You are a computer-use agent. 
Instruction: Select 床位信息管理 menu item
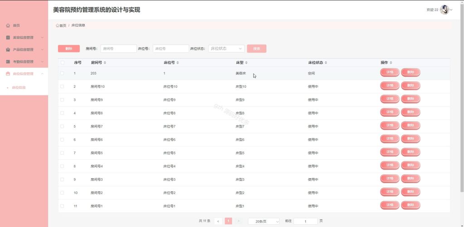click(24, 74)
